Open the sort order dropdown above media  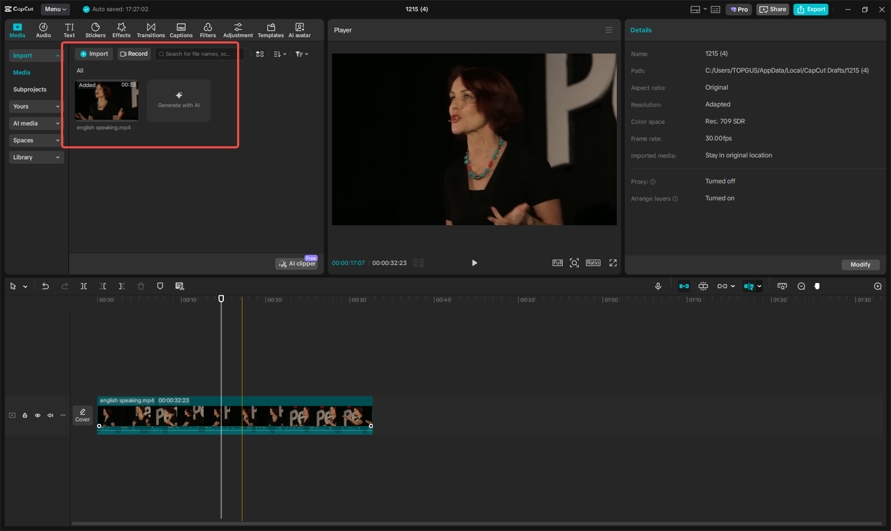point(279,54)
